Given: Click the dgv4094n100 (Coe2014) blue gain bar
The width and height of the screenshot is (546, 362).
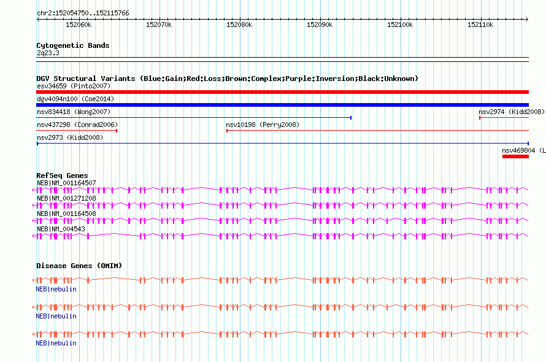Looking at the screenshot, I should click(282, 105).
